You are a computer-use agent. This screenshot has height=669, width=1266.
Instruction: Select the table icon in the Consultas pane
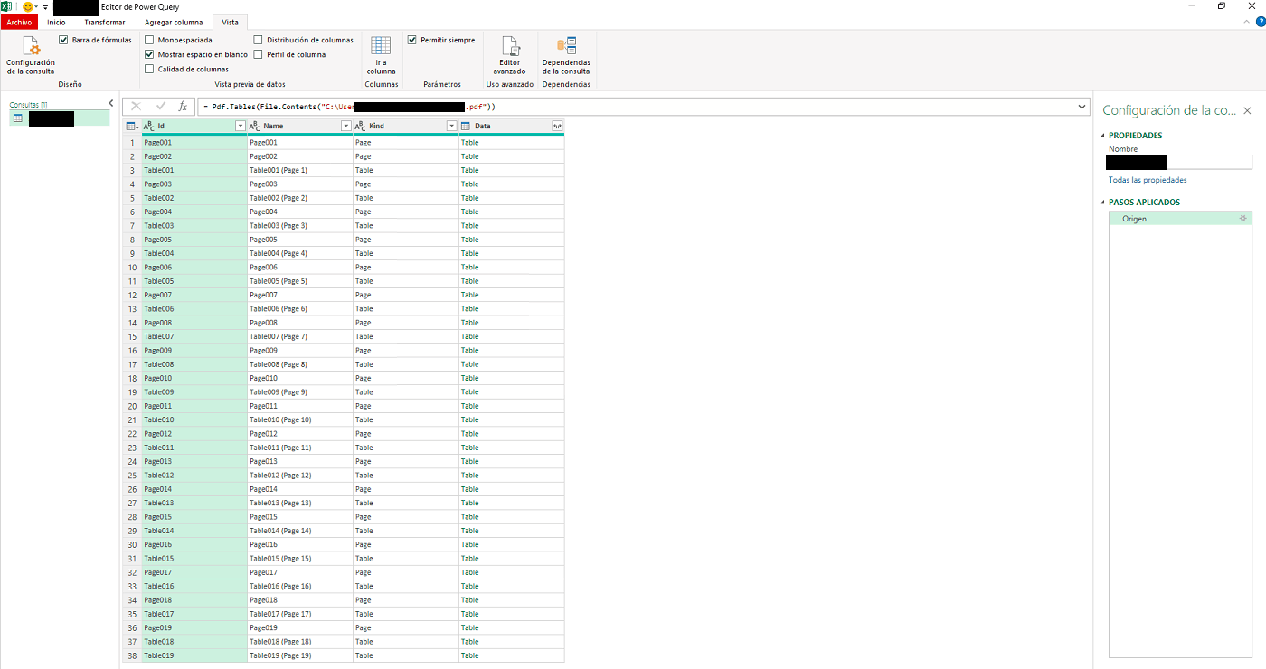click(x=16, y=118)
